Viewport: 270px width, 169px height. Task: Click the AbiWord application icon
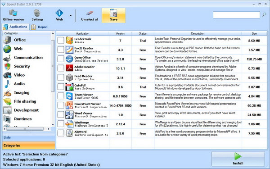point(69,133)
